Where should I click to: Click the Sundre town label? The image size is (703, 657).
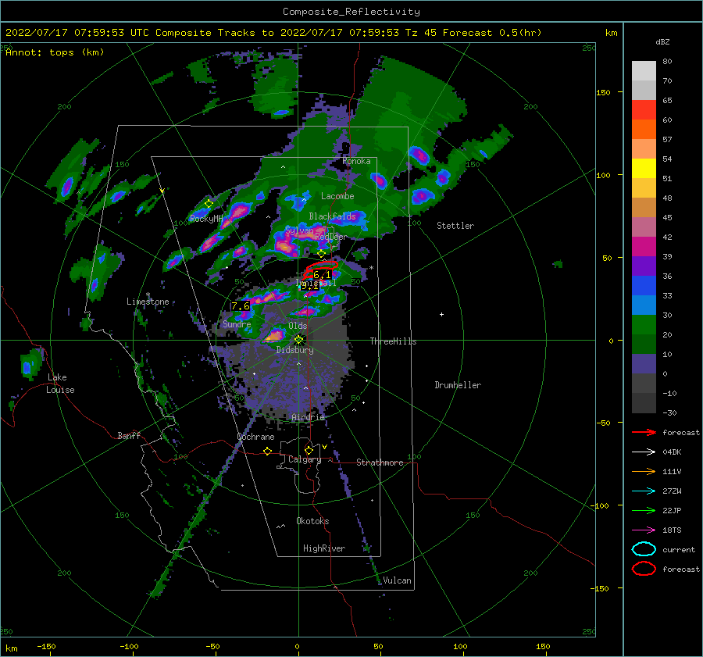237,323
